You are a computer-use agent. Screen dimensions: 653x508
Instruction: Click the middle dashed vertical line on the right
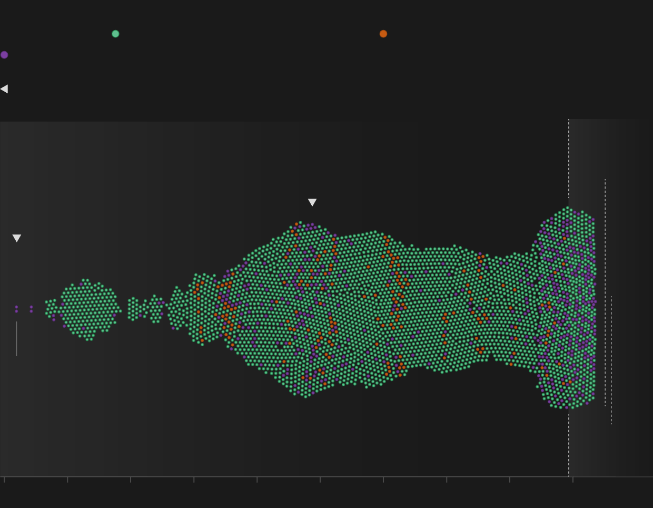(605, 237)
